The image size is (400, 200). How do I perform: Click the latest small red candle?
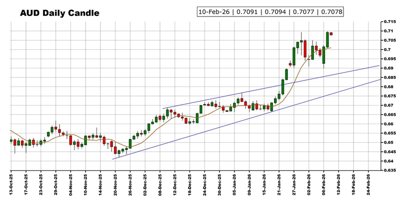click(331, 34)
